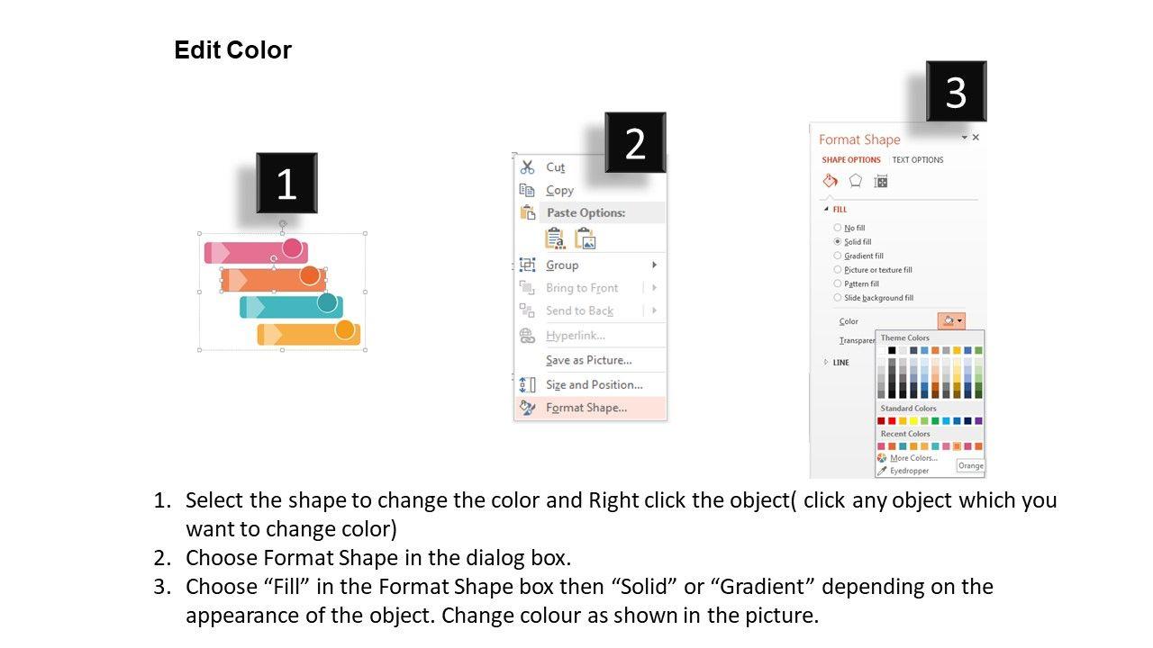
Task: Select the No fill radio button
Action: coord(838,228)
